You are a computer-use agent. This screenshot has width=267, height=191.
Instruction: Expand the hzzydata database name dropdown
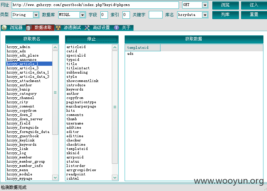(205, 15)
